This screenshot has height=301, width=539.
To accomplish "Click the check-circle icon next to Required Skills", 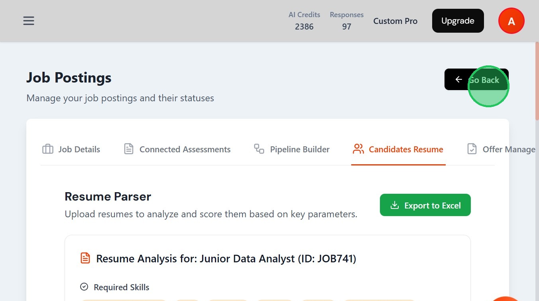I will 84,287.
